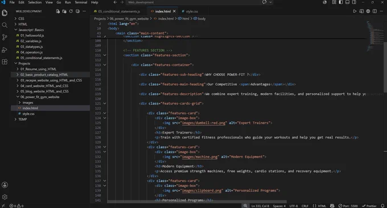Fold the features-cards-grid div at line 121
This screenshot has height=208, width=387.
point(105,103)
